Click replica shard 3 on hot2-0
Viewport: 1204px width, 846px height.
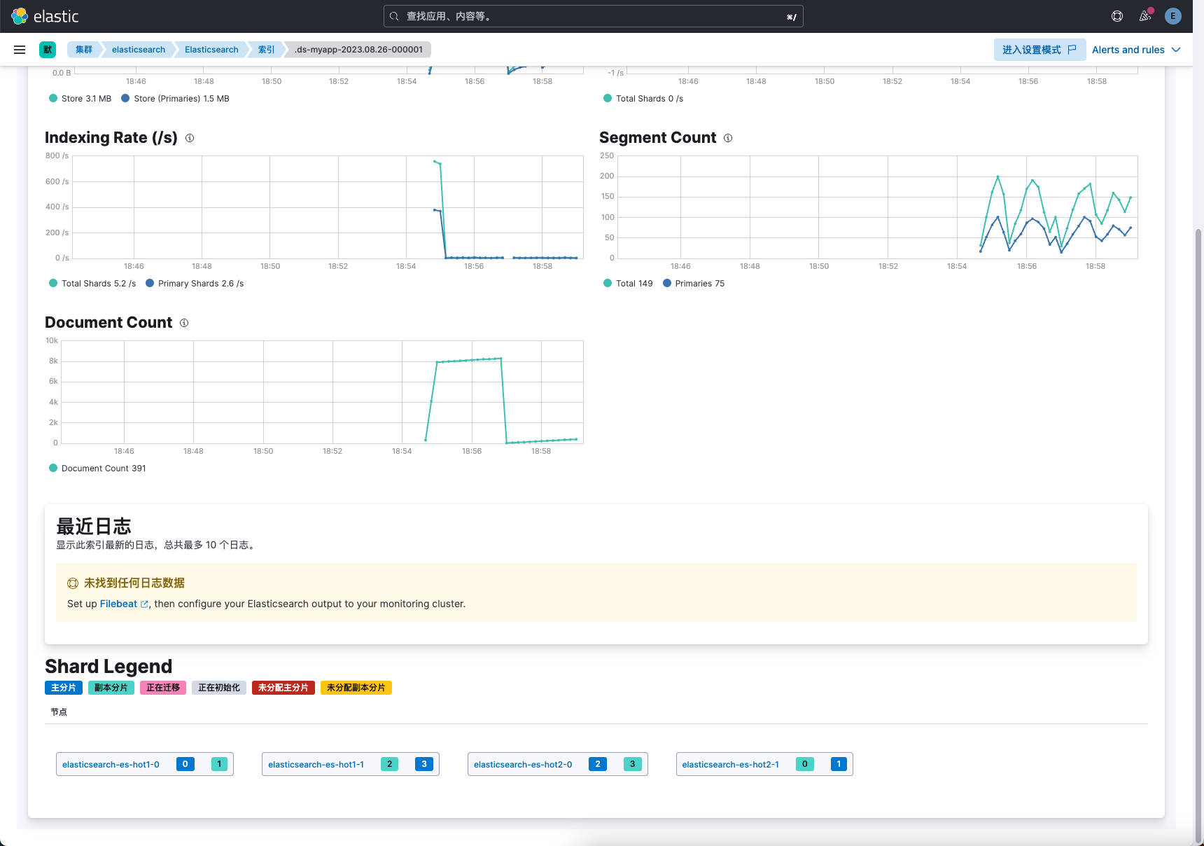coord(633,764)
